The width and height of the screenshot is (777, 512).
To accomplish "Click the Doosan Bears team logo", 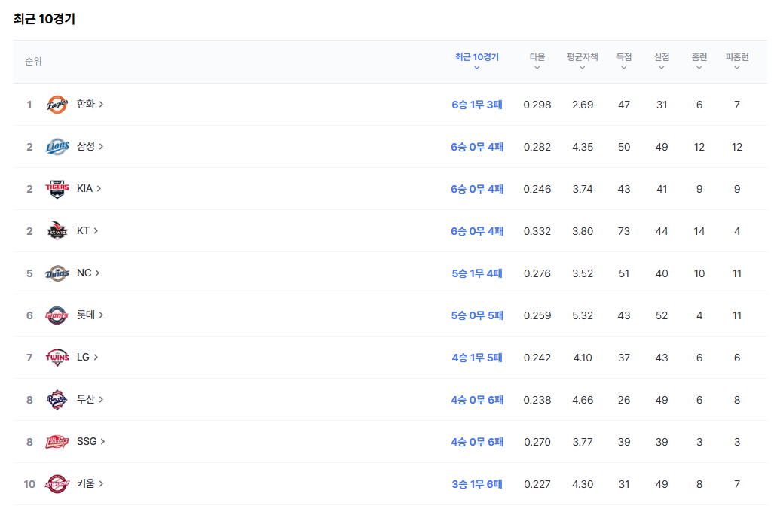I will tap(57, 399).
